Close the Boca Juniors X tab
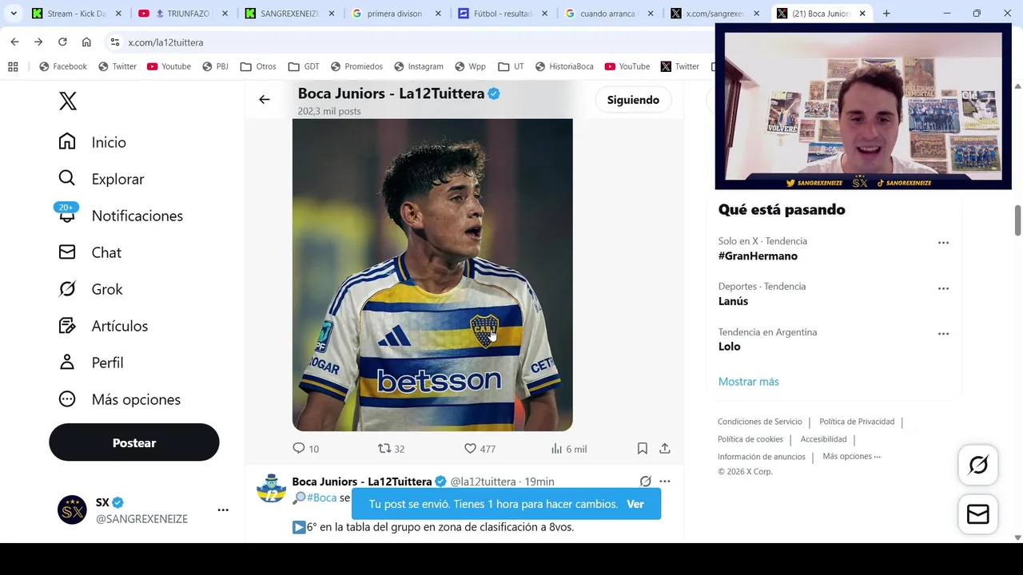This screenshot has width=1023, height=575. (862, 14)
